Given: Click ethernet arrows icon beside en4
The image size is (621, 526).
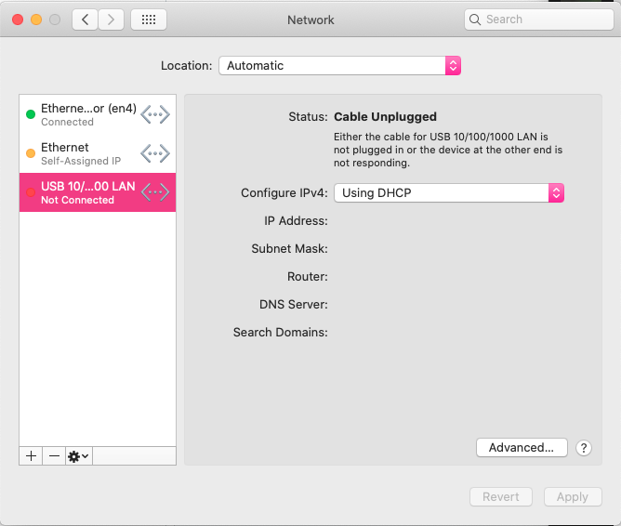Looking at the screenshot, I should [x=155, y=114].
